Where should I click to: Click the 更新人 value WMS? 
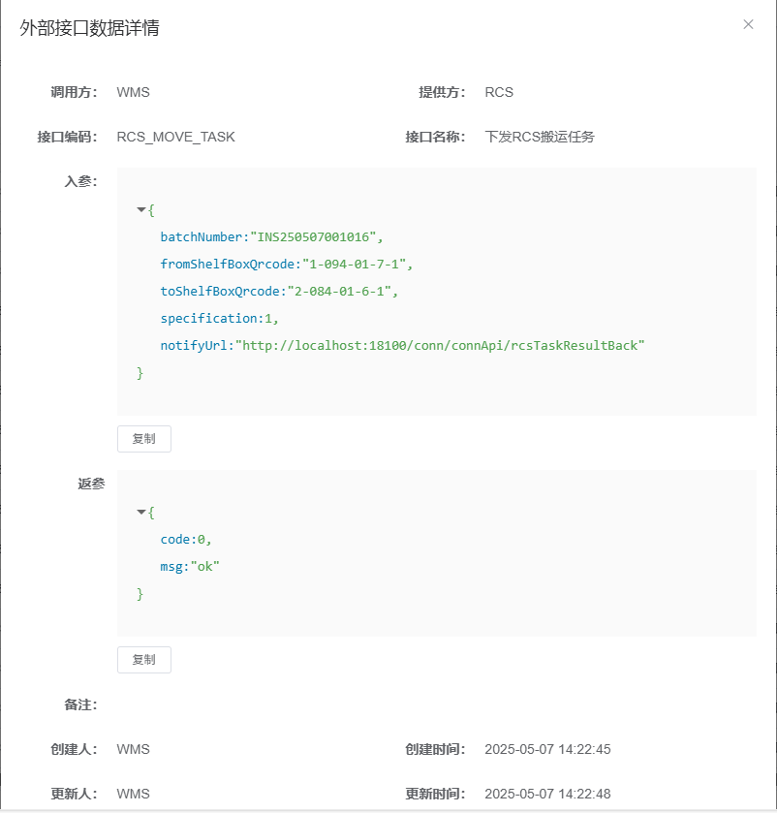(134, 794)
